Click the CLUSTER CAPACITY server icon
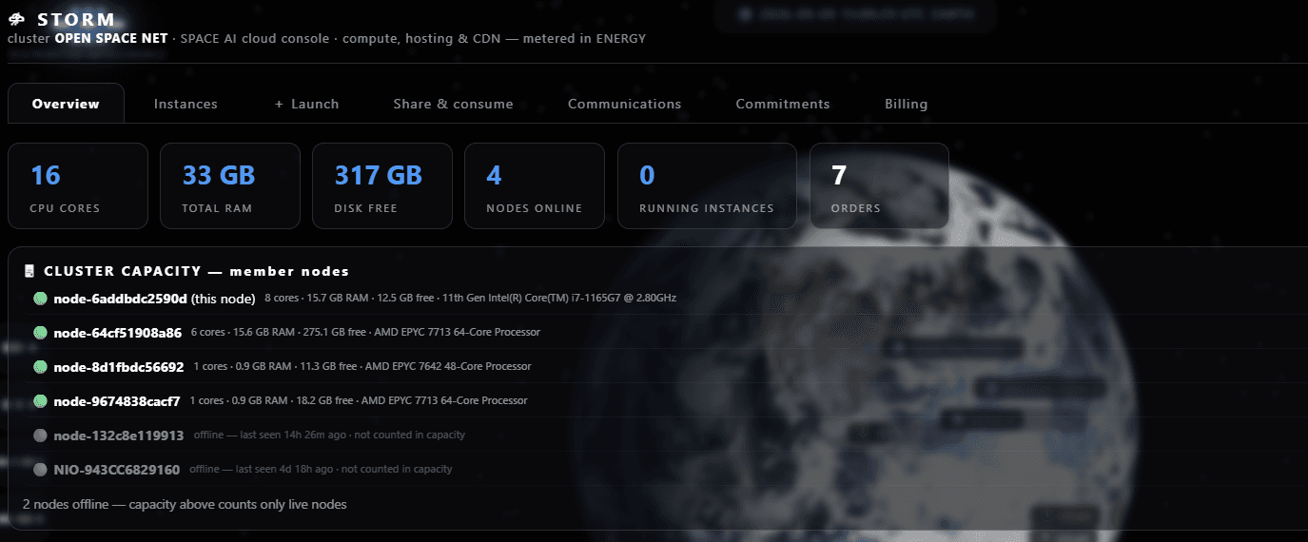 [29, 271]
